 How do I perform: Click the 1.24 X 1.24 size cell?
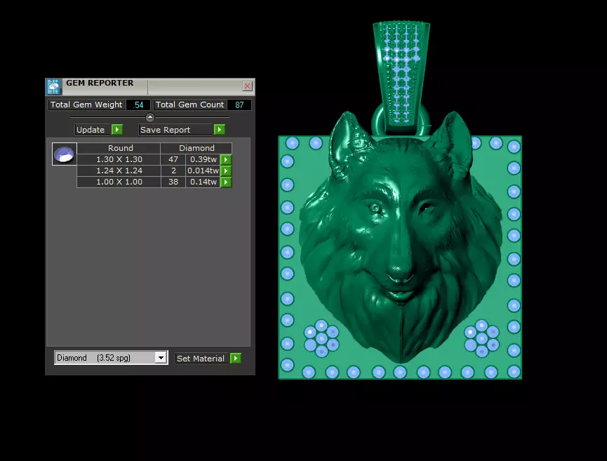[x=119, y=171]
